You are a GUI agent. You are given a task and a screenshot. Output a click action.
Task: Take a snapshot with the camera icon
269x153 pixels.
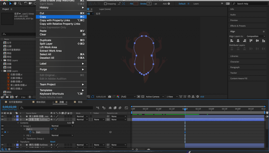tap(110, 97)
